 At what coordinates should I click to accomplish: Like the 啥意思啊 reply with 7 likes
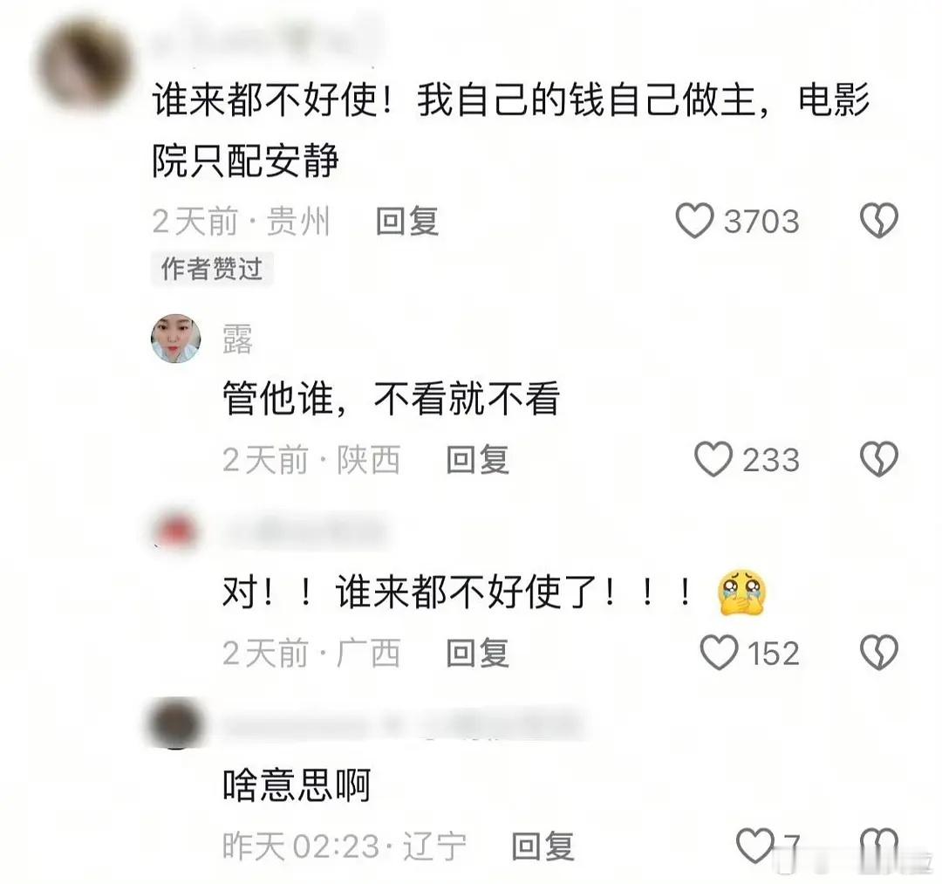click(x=755, y=846)
